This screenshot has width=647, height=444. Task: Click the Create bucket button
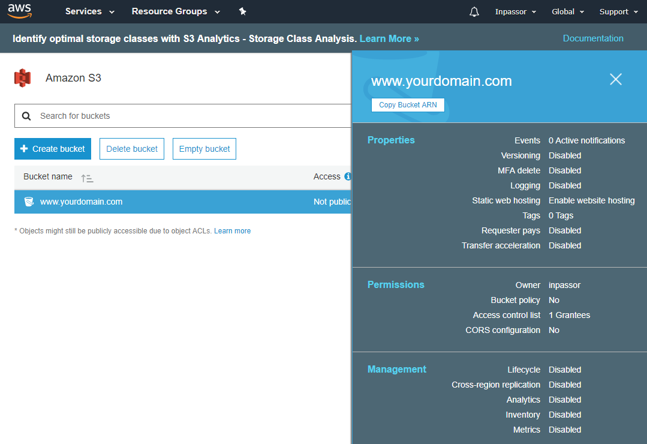pyautogui.click(x=53, y=149)
